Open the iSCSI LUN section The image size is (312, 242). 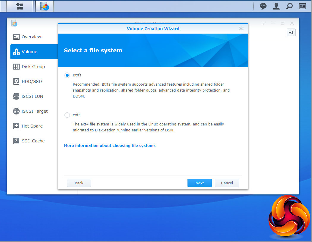point(34,96)
